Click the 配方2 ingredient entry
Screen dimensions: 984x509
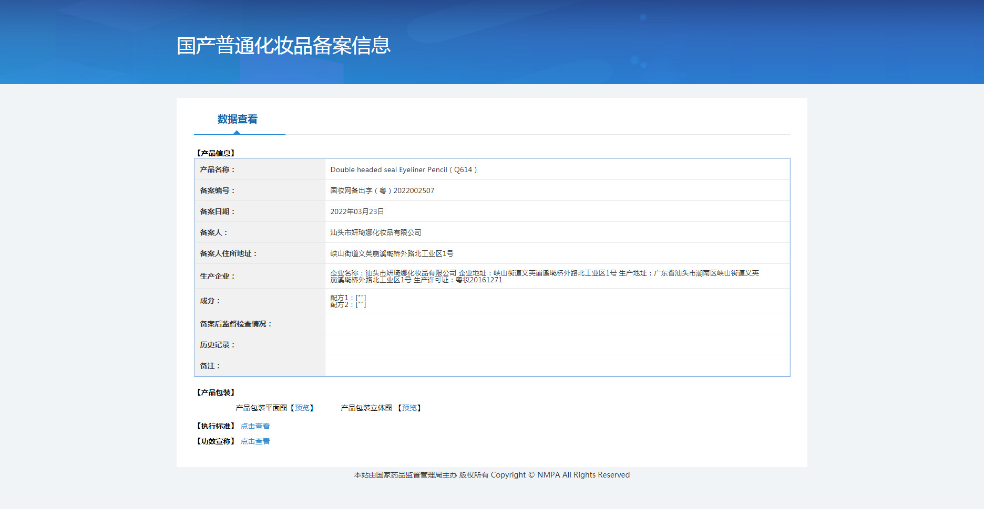coord(348,305)
